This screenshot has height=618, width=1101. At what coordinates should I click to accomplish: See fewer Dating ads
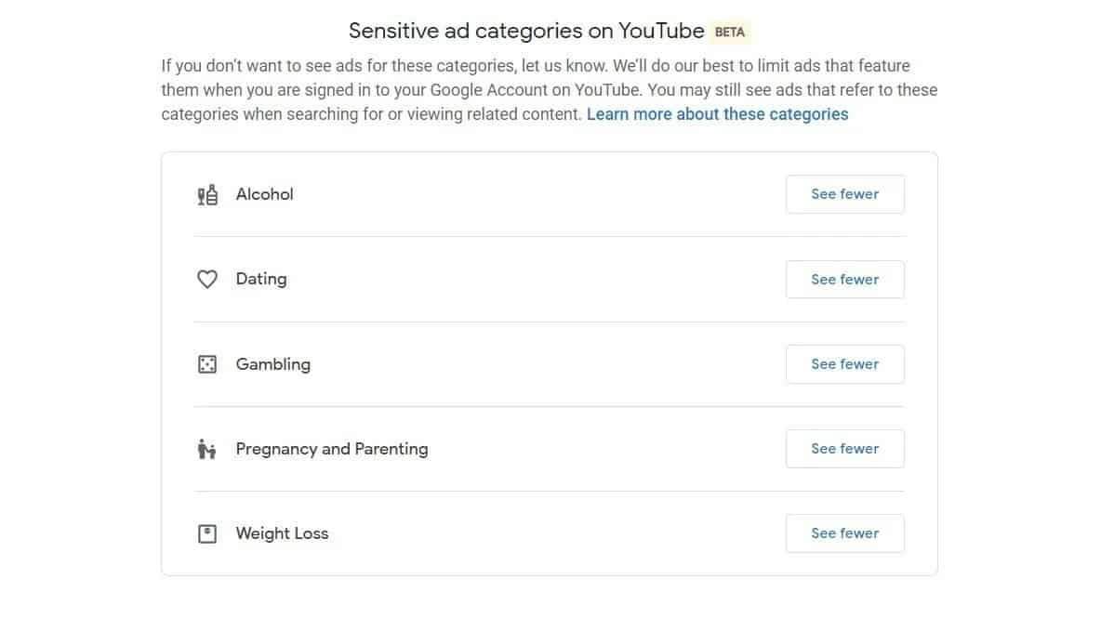click(x=844, y=280)
